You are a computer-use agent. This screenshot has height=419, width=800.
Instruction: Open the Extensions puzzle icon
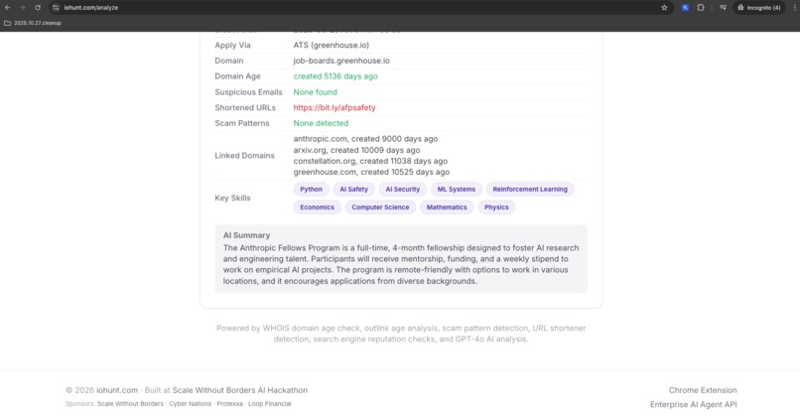(x=701, y=8)
